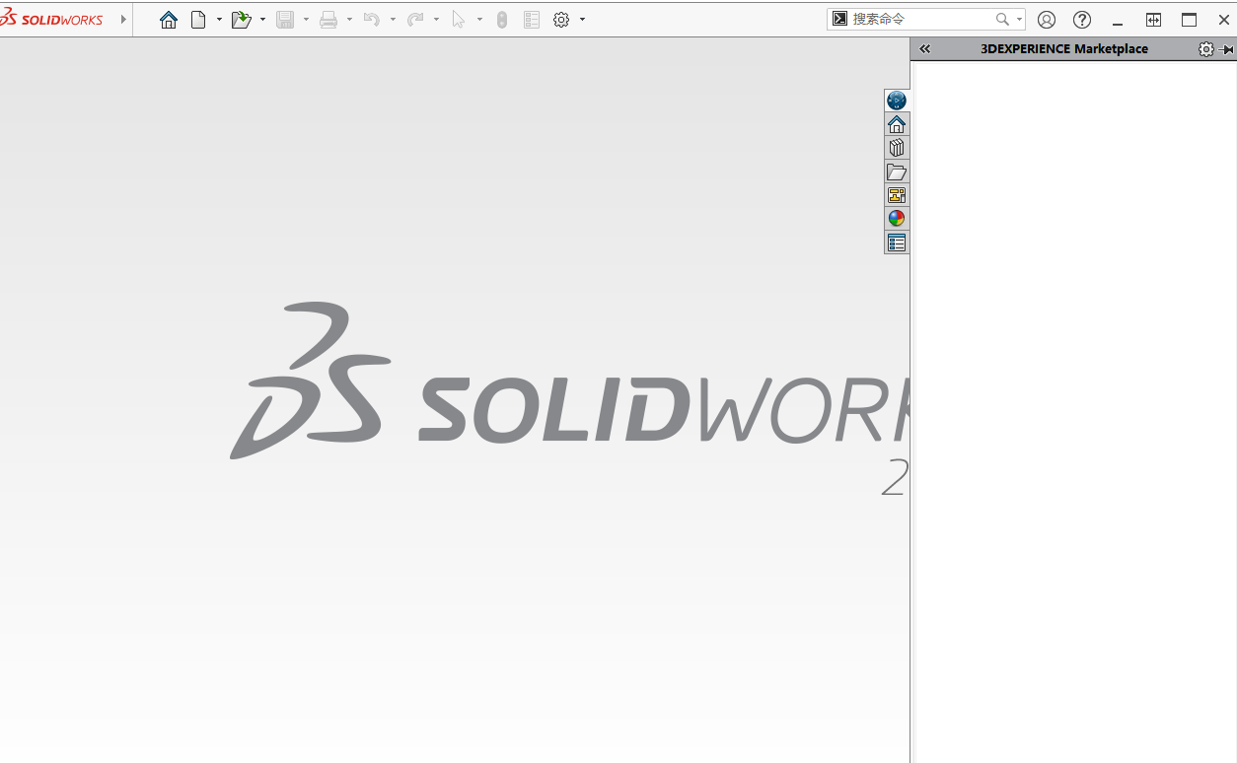Screen dimensions: 1237x763
Task: Expand the Options gear dropdown arrow
Action: tap(582, 20)
